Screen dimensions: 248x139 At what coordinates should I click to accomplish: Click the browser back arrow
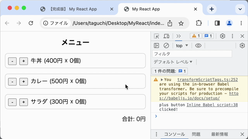(7, 23)
